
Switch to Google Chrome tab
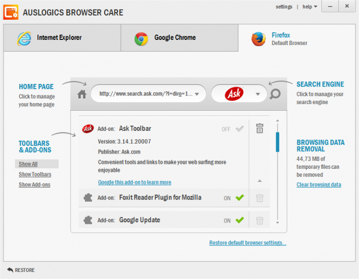click(179, 38)
